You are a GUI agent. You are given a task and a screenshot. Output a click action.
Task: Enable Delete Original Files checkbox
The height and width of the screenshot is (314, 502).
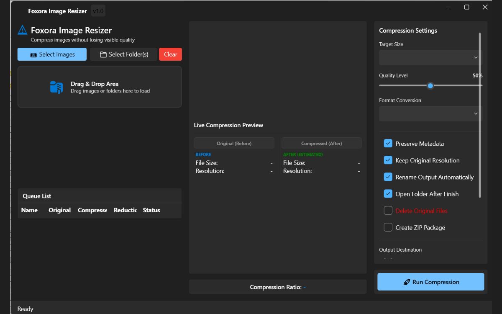point(388,210)
